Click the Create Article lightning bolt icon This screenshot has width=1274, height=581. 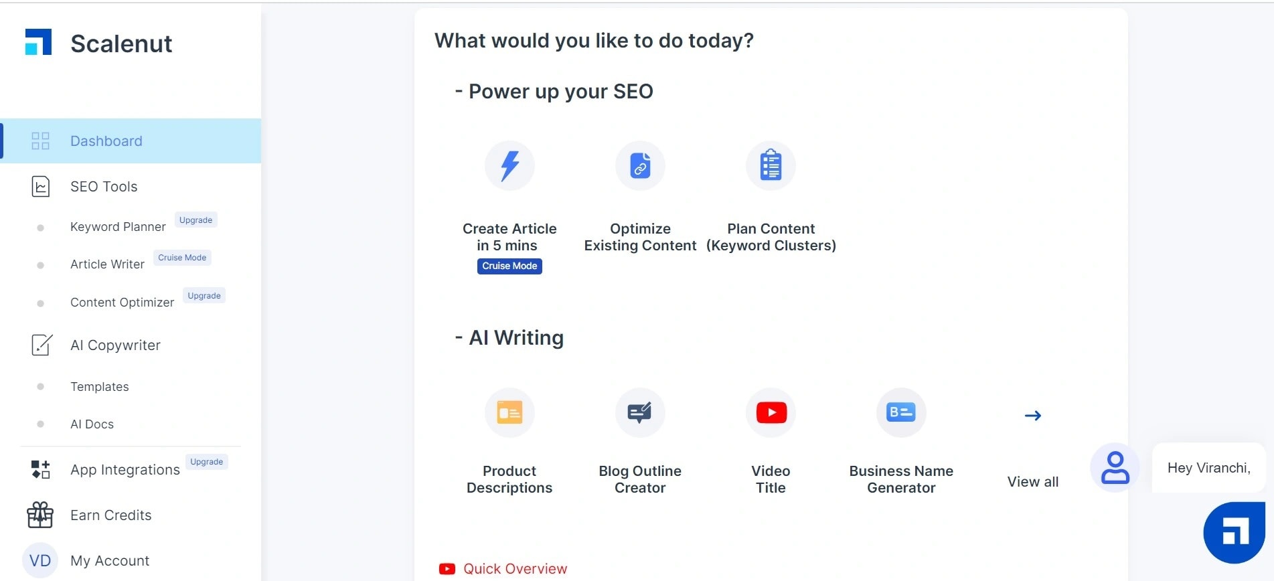[509, 165]
